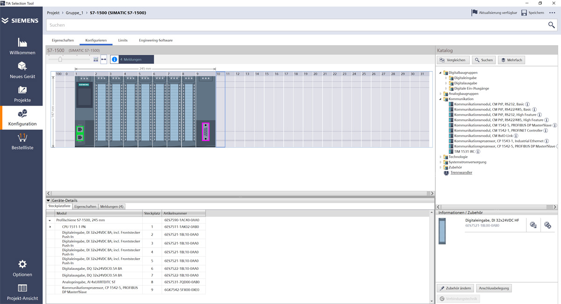561x304 pixels.
Task: Select TIM 1531 IRC module icon in catalog
Action: [451, 152]
